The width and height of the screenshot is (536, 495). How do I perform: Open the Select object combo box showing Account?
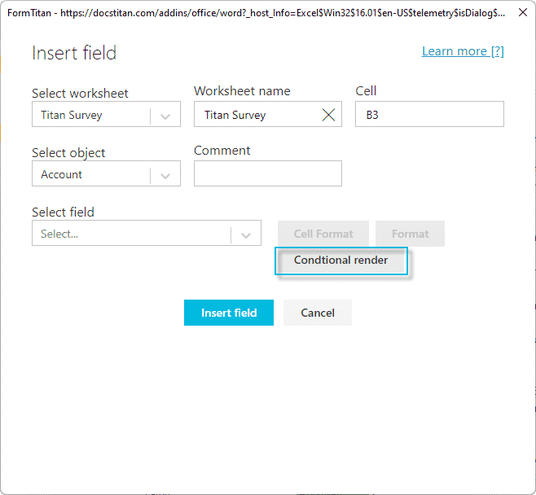tap(91, 174)
